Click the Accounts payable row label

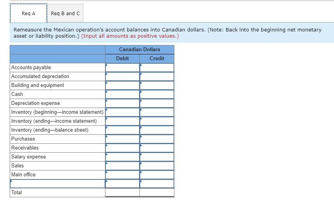[31, 68]
